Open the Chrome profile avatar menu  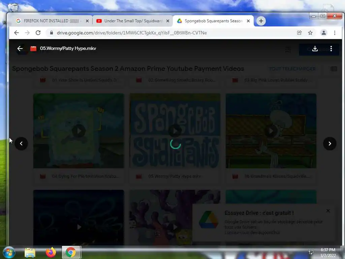(x=324, y=33)
